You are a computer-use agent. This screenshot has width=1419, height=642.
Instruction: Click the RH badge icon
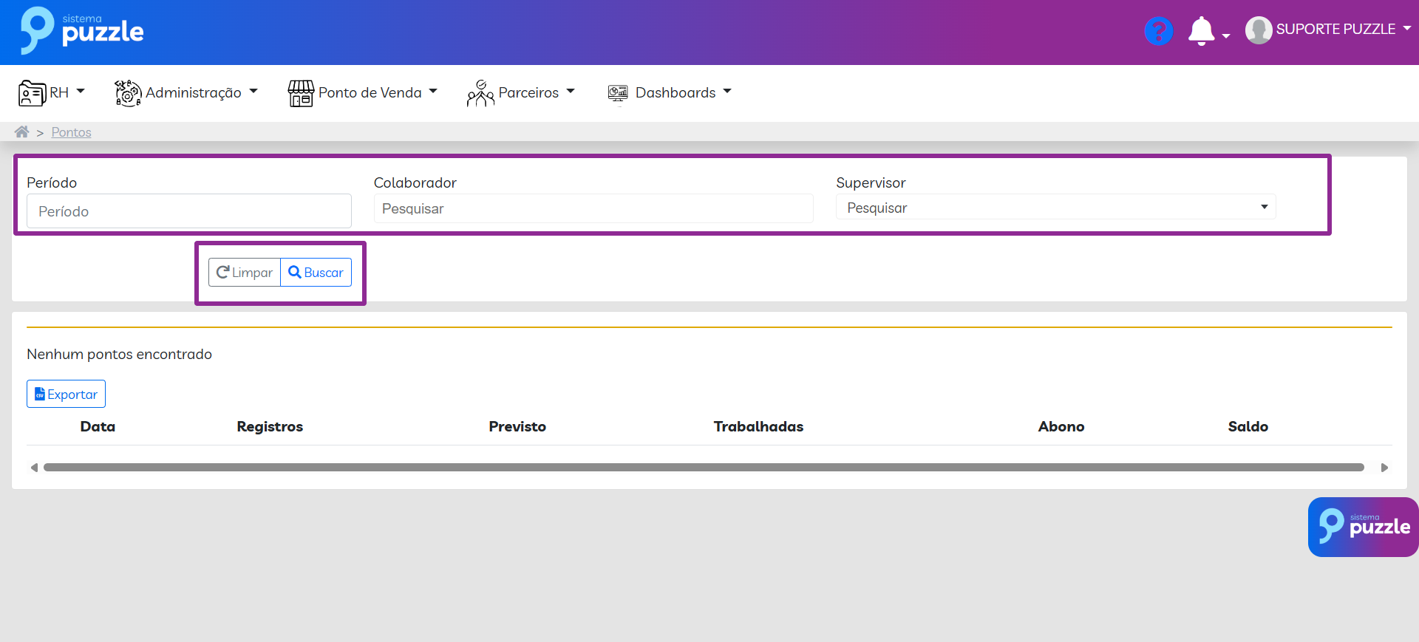[x=32, y=93]
